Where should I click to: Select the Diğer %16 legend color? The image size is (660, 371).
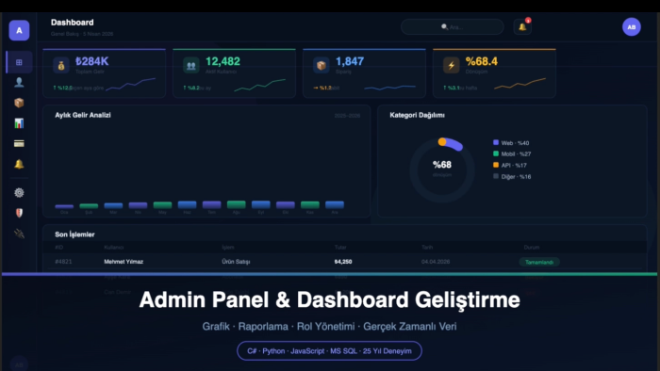coord(496,176)
